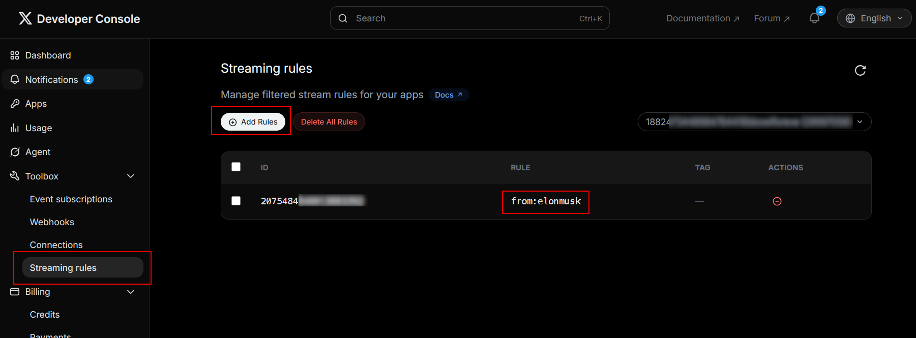Open the Docs link badge
Viewport: 916px width, 338px height.
pyautogui.click(x=449, y=95)
